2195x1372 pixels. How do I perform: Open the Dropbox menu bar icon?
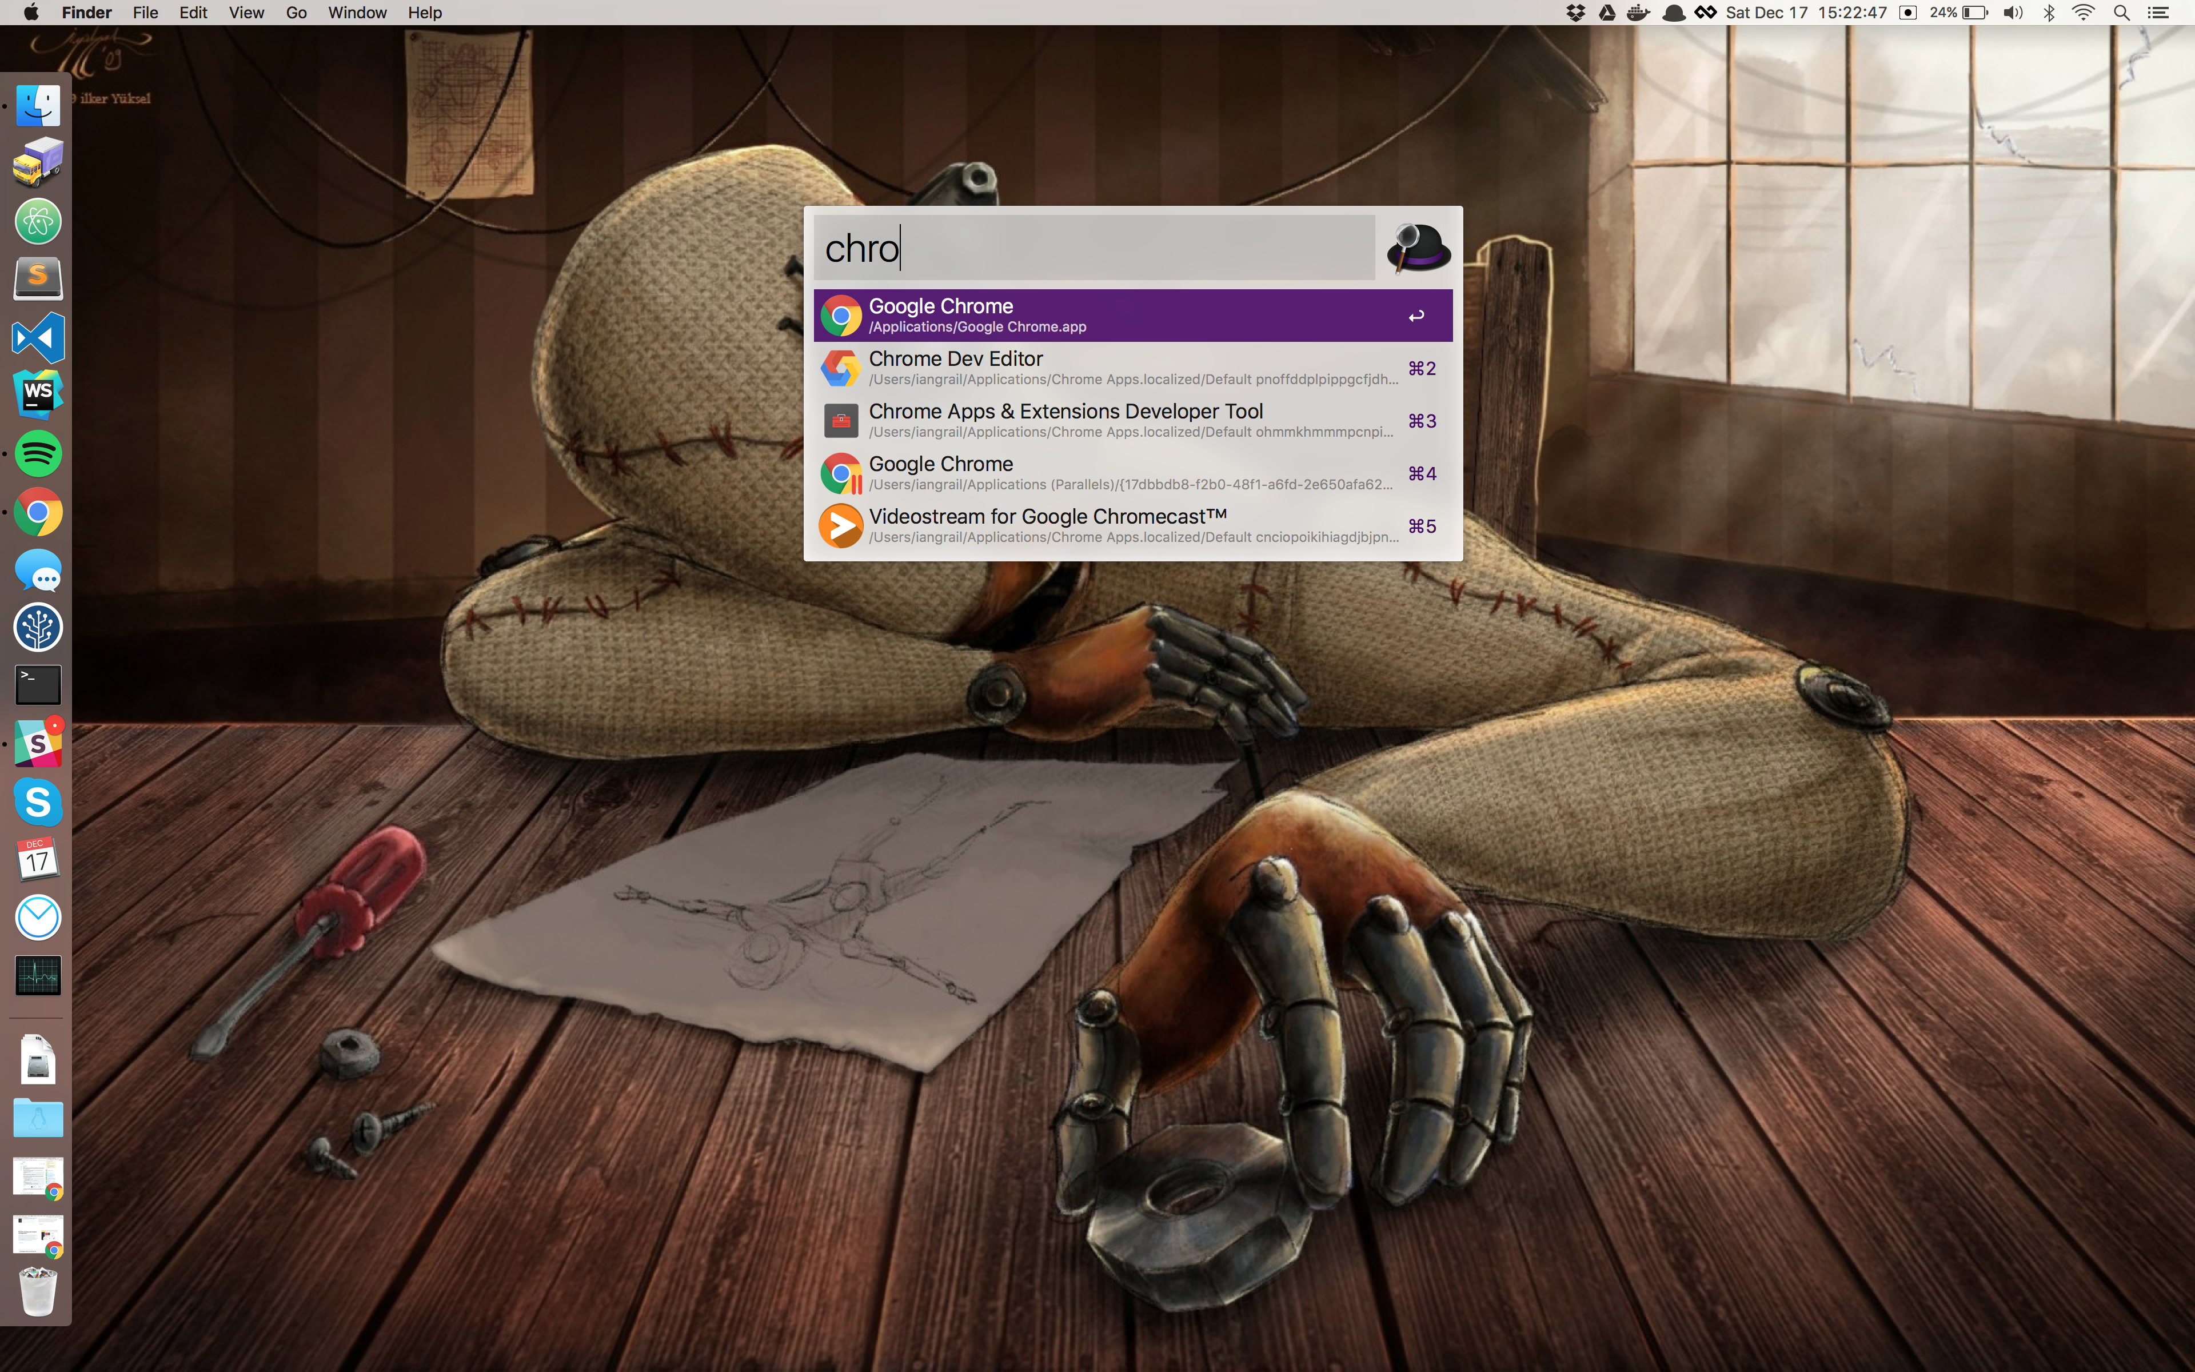tap(1575, 13)
